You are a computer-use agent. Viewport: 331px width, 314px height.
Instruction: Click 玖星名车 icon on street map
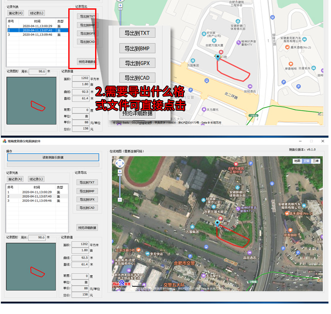(313, 68)
